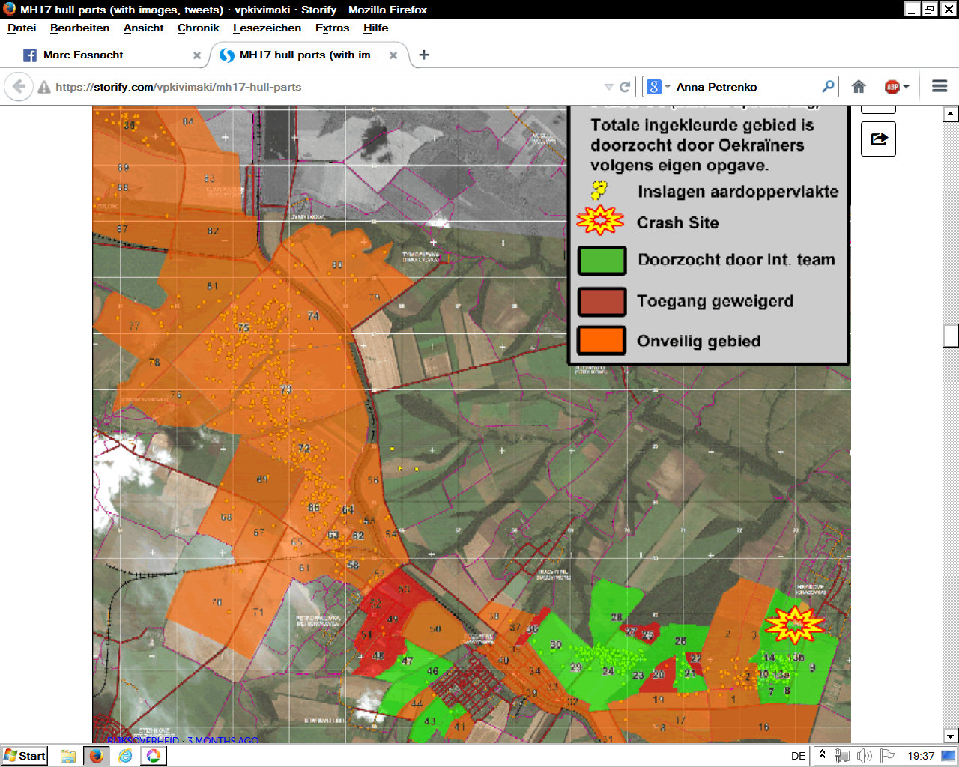959x767 pixels.
Task: Close the MH17 hull parts tab
Action: click(x=393, y=55)
